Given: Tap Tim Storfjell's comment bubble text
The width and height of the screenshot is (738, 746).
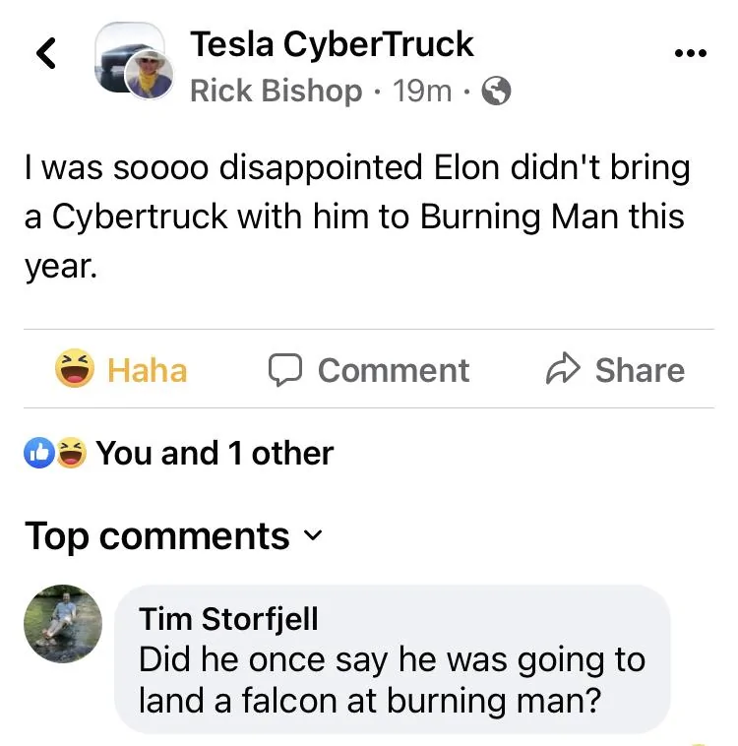Looking at the screenshot, I should tap(392, 680).
